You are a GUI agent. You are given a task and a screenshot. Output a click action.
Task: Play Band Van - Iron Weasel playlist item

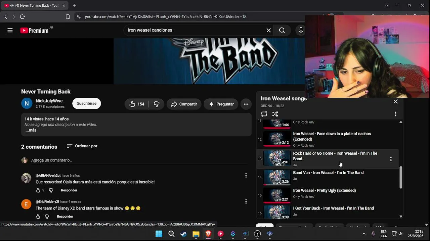328,173
